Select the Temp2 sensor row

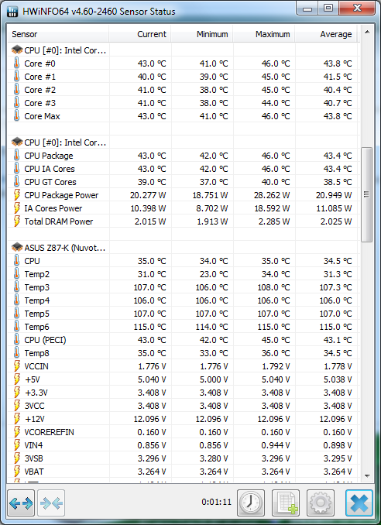coord(183,274)
